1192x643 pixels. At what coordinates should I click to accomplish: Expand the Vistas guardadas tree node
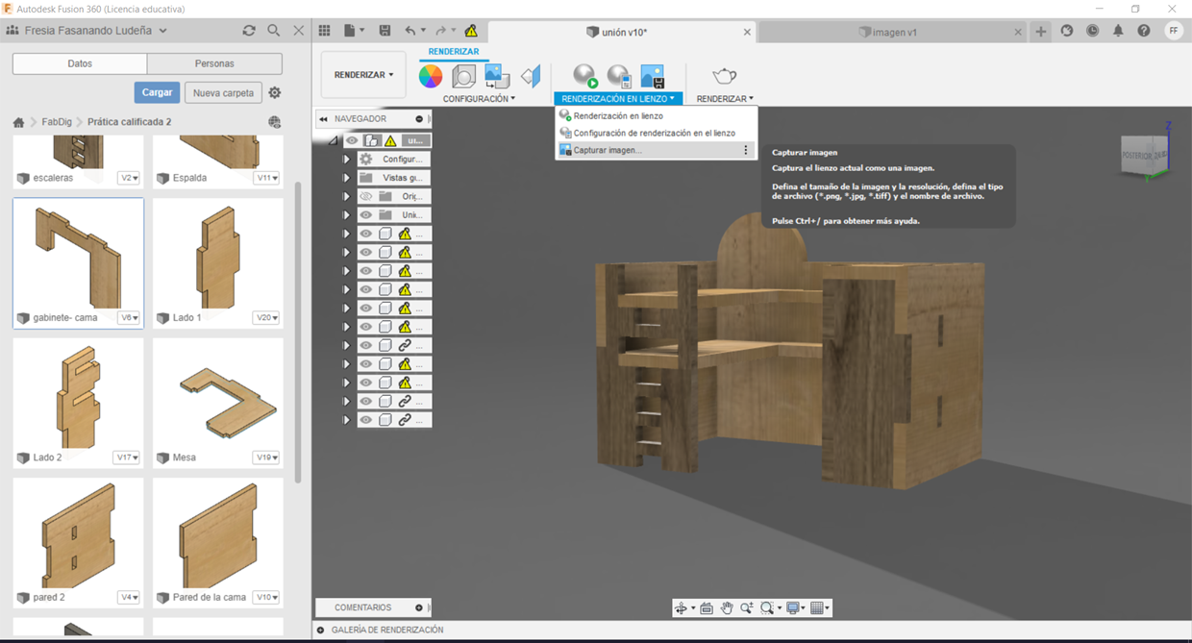[x=346, y=178]
